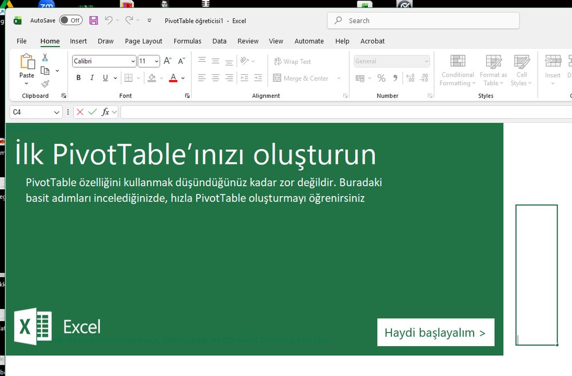Screen dimensions: 572x376
Task: Toggle Italic formatting
Action: [x=92, y=78]
